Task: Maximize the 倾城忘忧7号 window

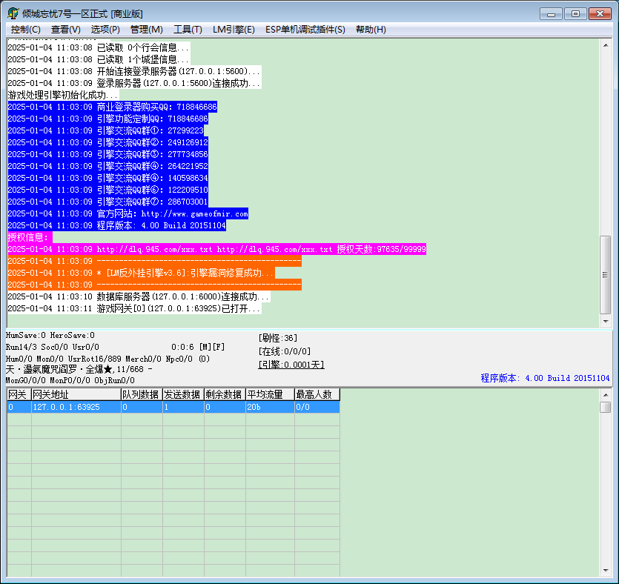Action: click(575, 14)
